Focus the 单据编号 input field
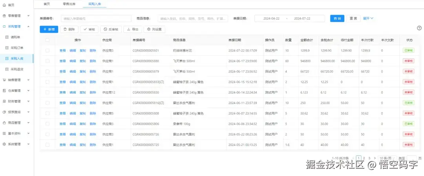Image resolution: width=424 pixels, height=176 pixels. coord(96,18)
